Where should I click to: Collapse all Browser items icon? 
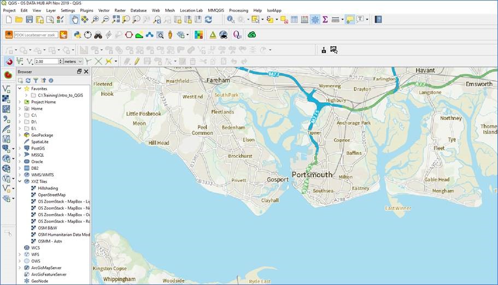tap(43, 81)
